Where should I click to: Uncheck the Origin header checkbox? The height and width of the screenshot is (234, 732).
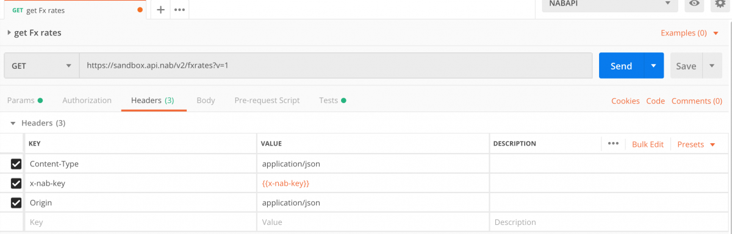tap(16, 203)
